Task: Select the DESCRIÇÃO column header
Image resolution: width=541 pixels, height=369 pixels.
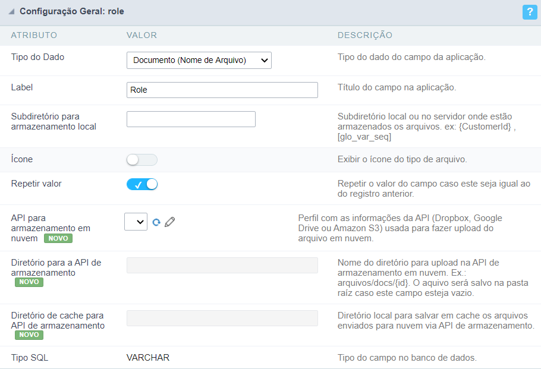Action: (x=364, y=35)
